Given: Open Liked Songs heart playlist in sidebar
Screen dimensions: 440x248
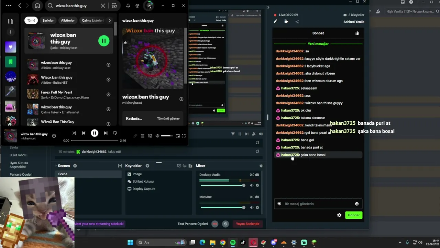Looking at the screenshot, I should (x=11, y=47).
